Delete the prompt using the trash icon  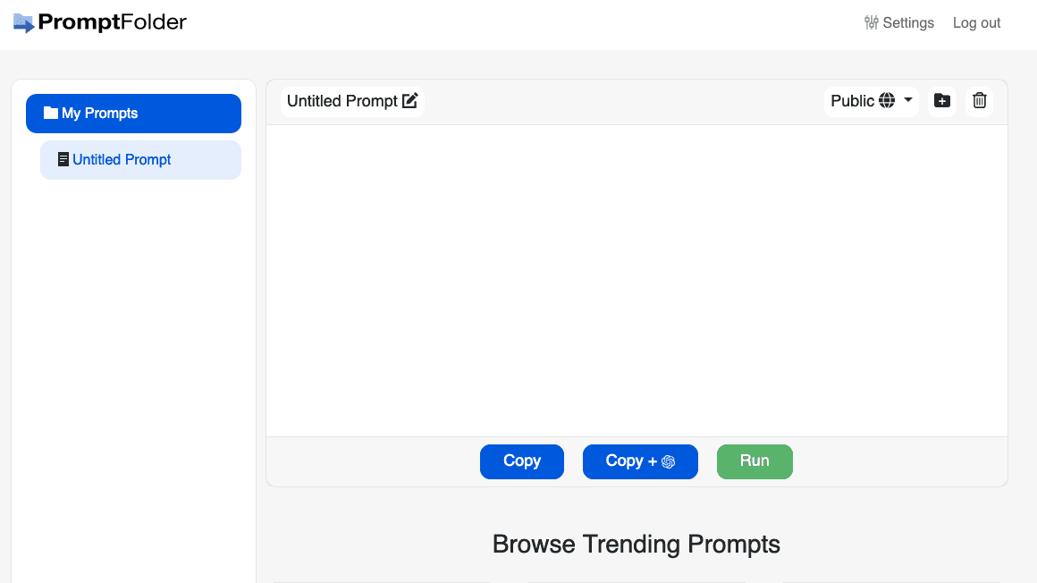[x=979, y=101]
